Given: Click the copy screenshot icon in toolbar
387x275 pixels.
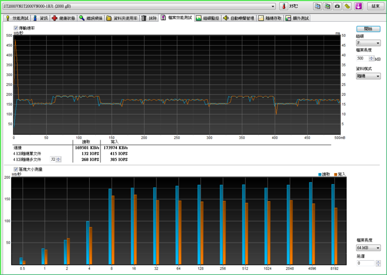Looking at the screenshot, I should click(327, 6).
